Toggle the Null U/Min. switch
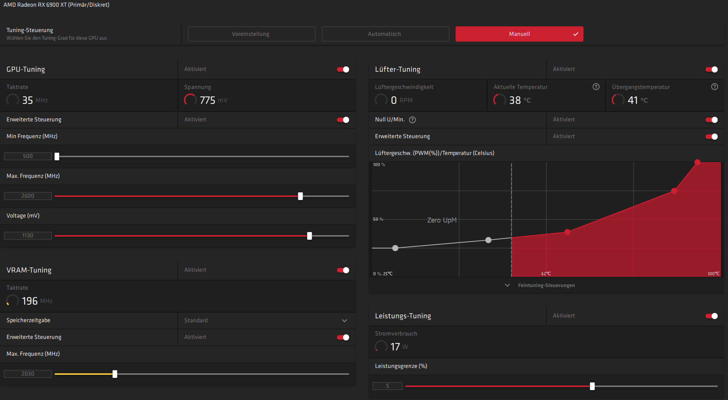Image resolution: width=728 pixels, height=400 pixels. point(712,120)
